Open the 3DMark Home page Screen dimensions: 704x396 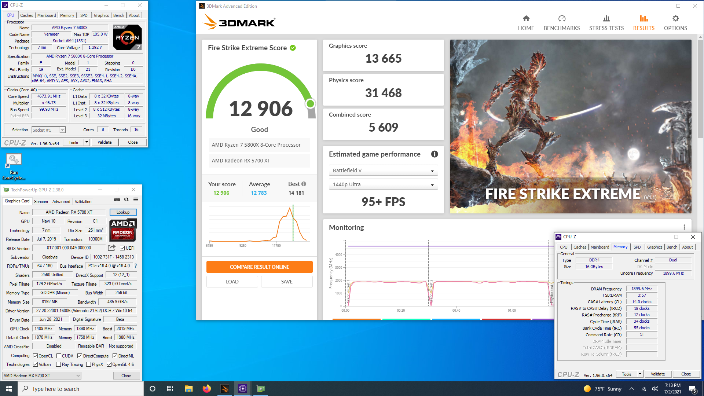pyautogui.click(x=526, y=23)
